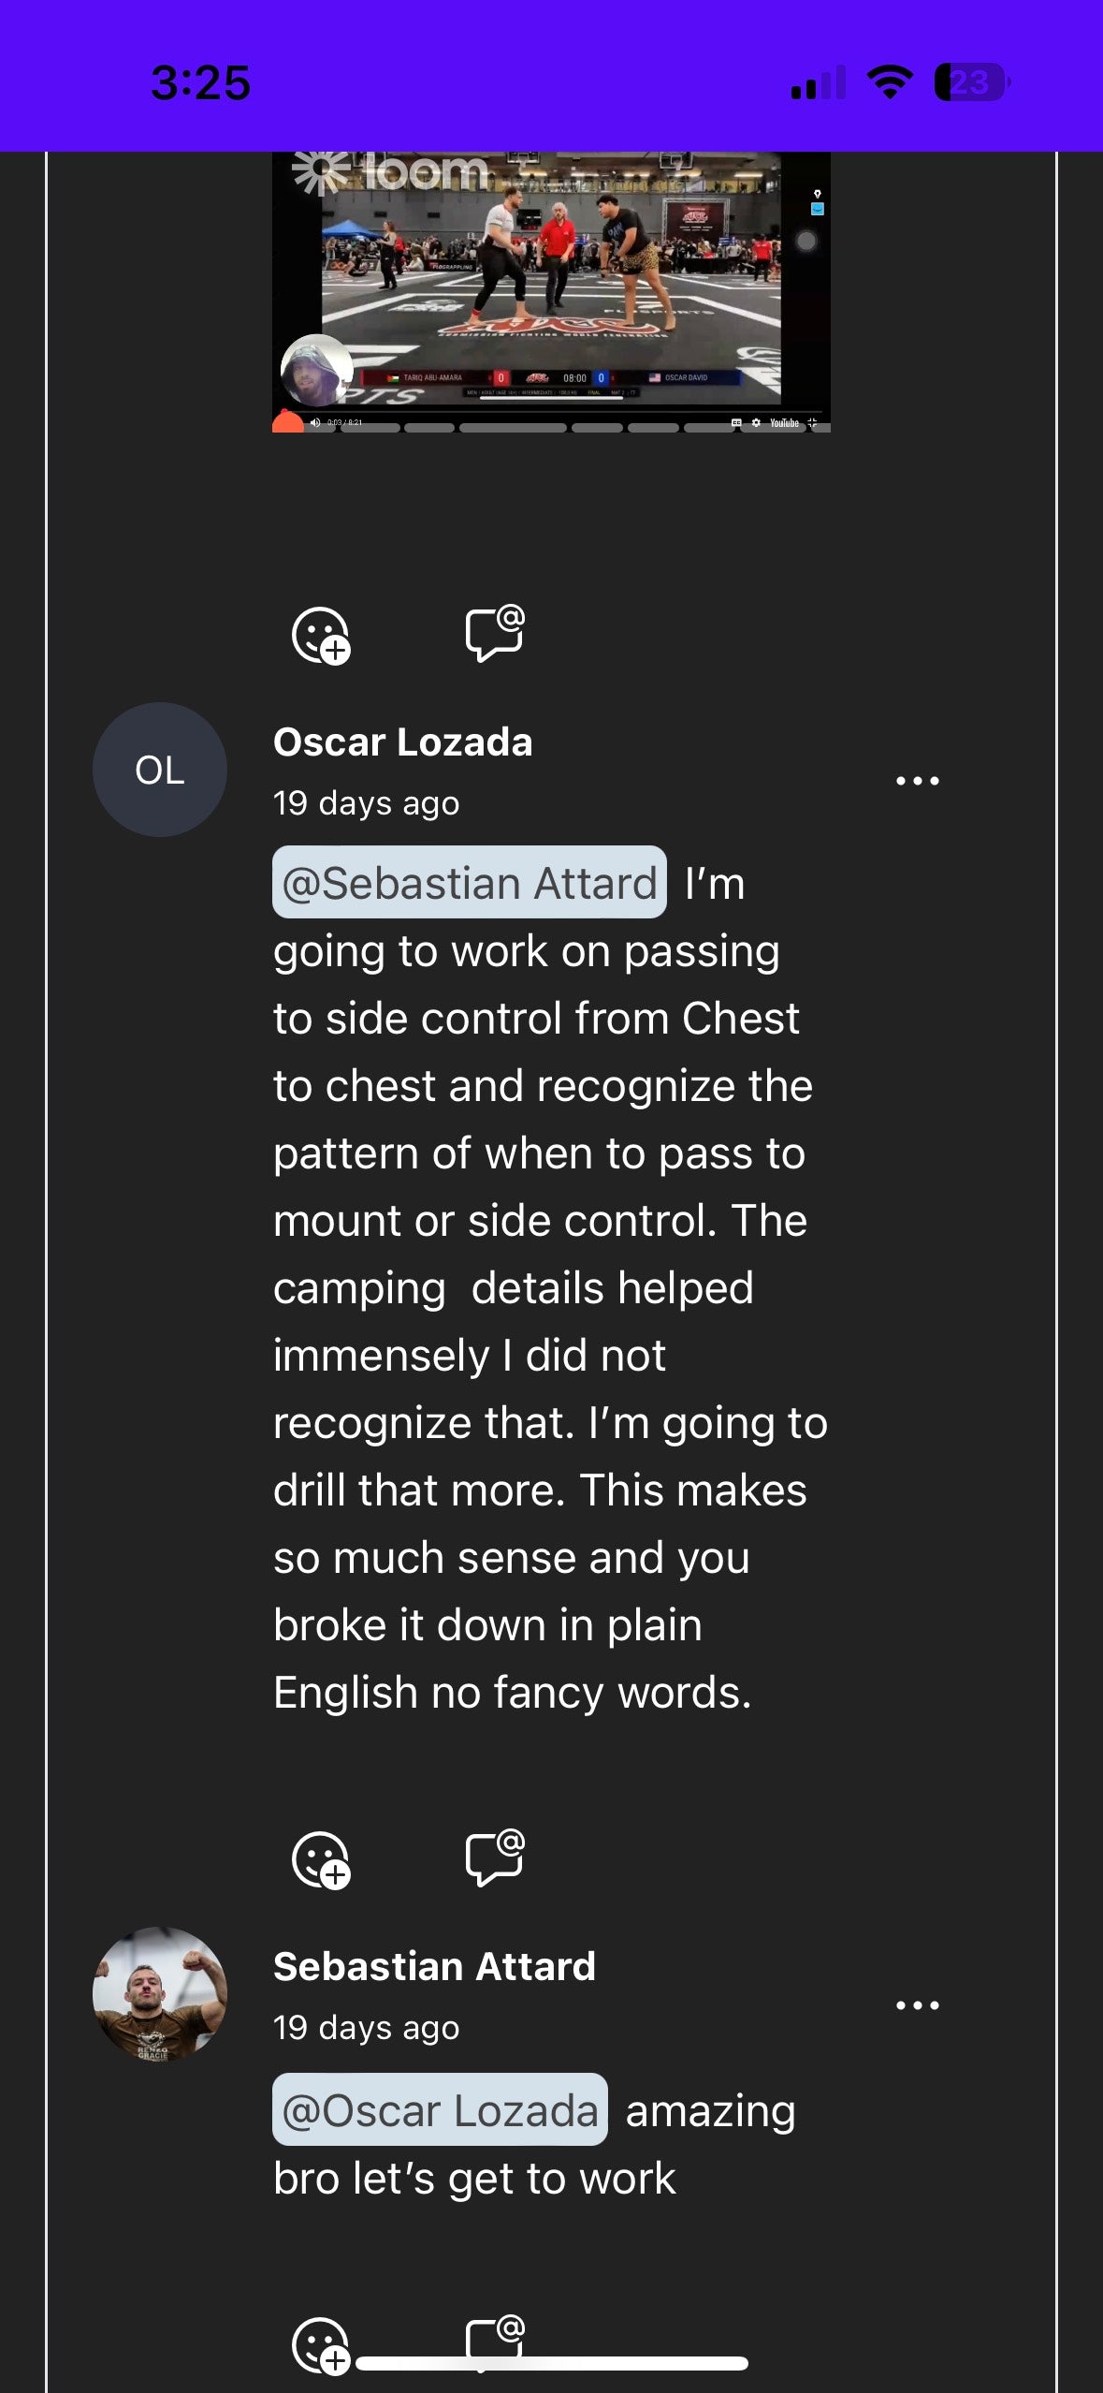
Task: Tap Sebastian Attard's profile photo
Action: [160, 1994]
